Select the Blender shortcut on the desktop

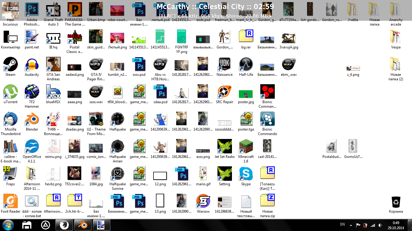coord(32,119)
